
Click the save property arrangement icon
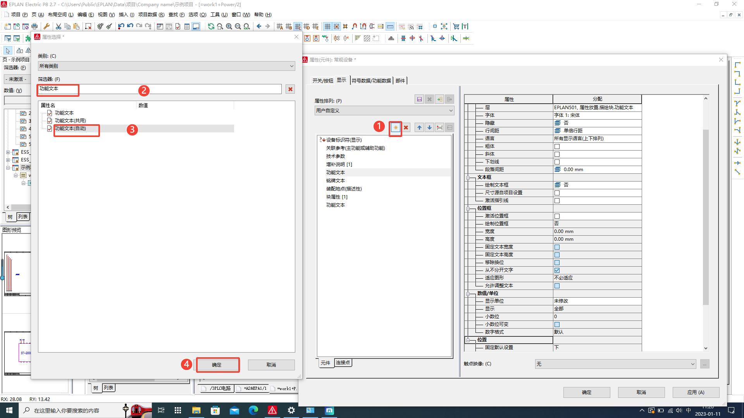pyautogui.click(x=419, y=99)
